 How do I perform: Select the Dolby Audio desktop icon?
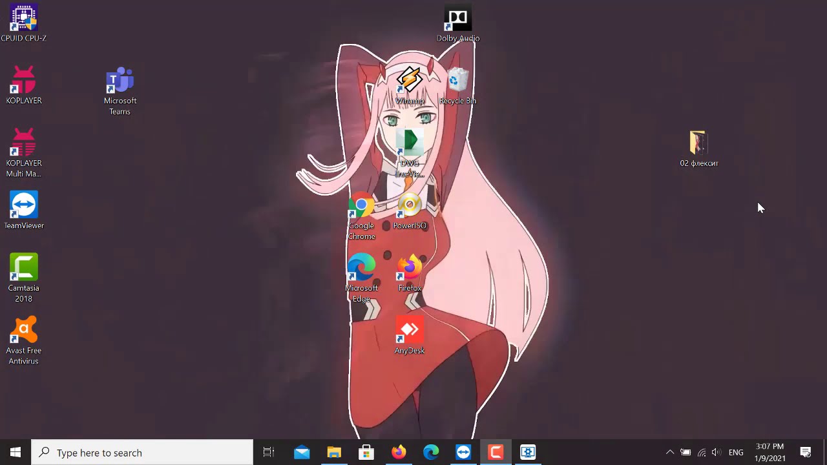[x=458, y=23]
